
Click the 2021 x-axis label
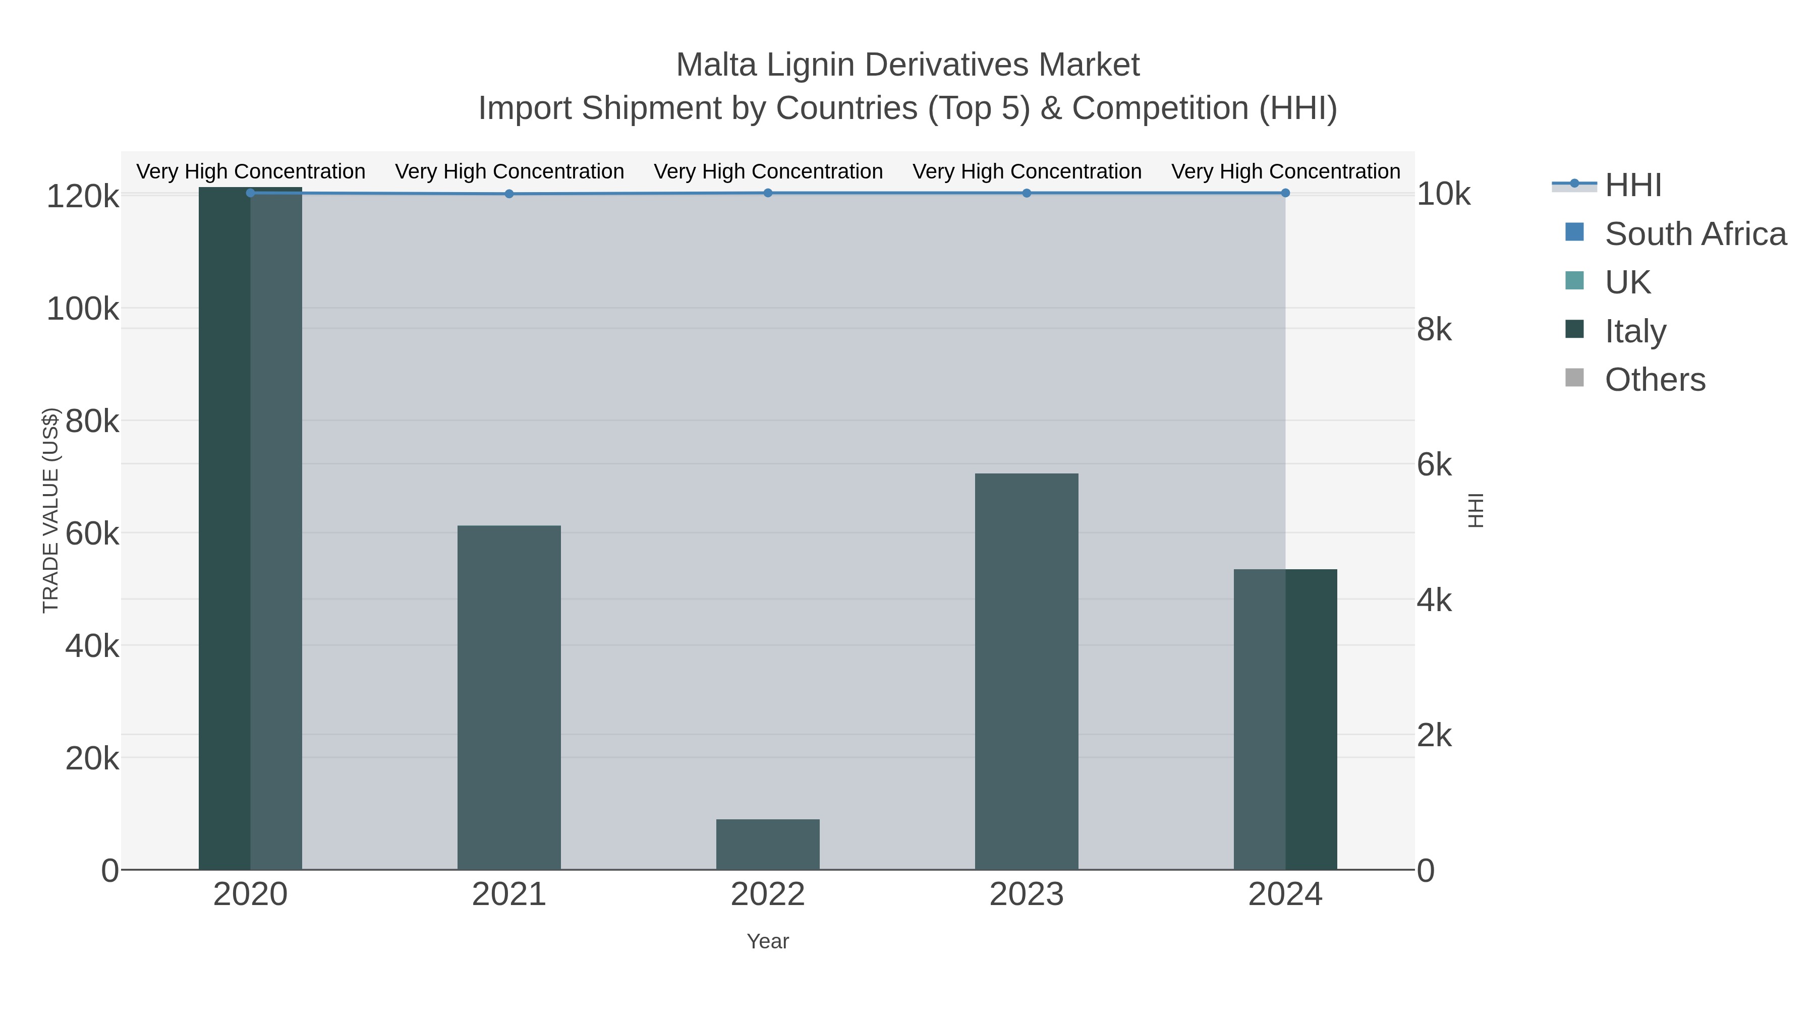509,895
